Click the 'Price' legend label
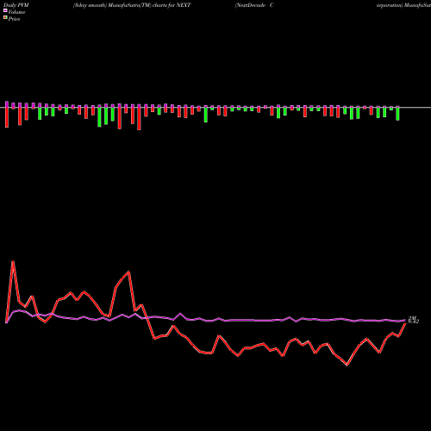The width and height of the screenshot is (431, 431). point(14,19)
